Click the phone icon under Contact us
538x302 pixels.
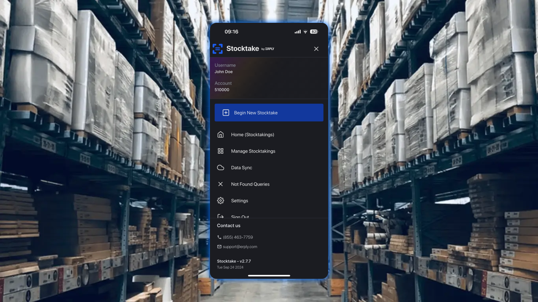219,237
